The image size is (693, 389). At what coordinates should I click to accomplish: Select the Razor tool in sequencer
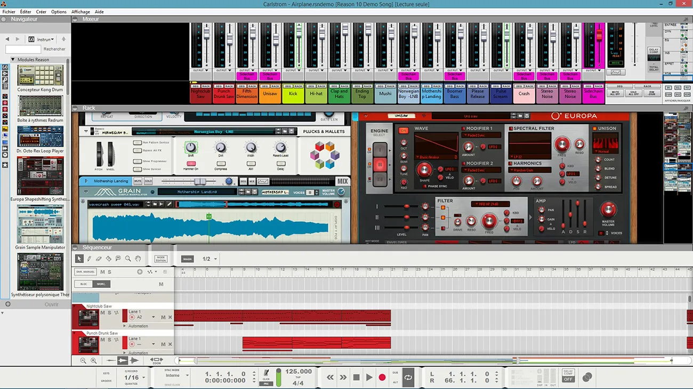pos(108,259)
